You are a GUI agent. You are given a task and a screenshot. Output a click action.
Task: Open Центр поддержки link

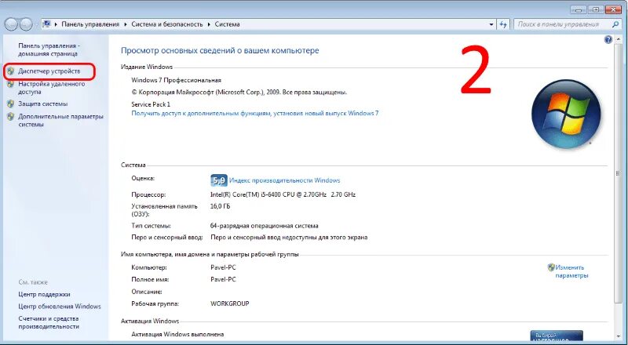(x=44, y=294)
